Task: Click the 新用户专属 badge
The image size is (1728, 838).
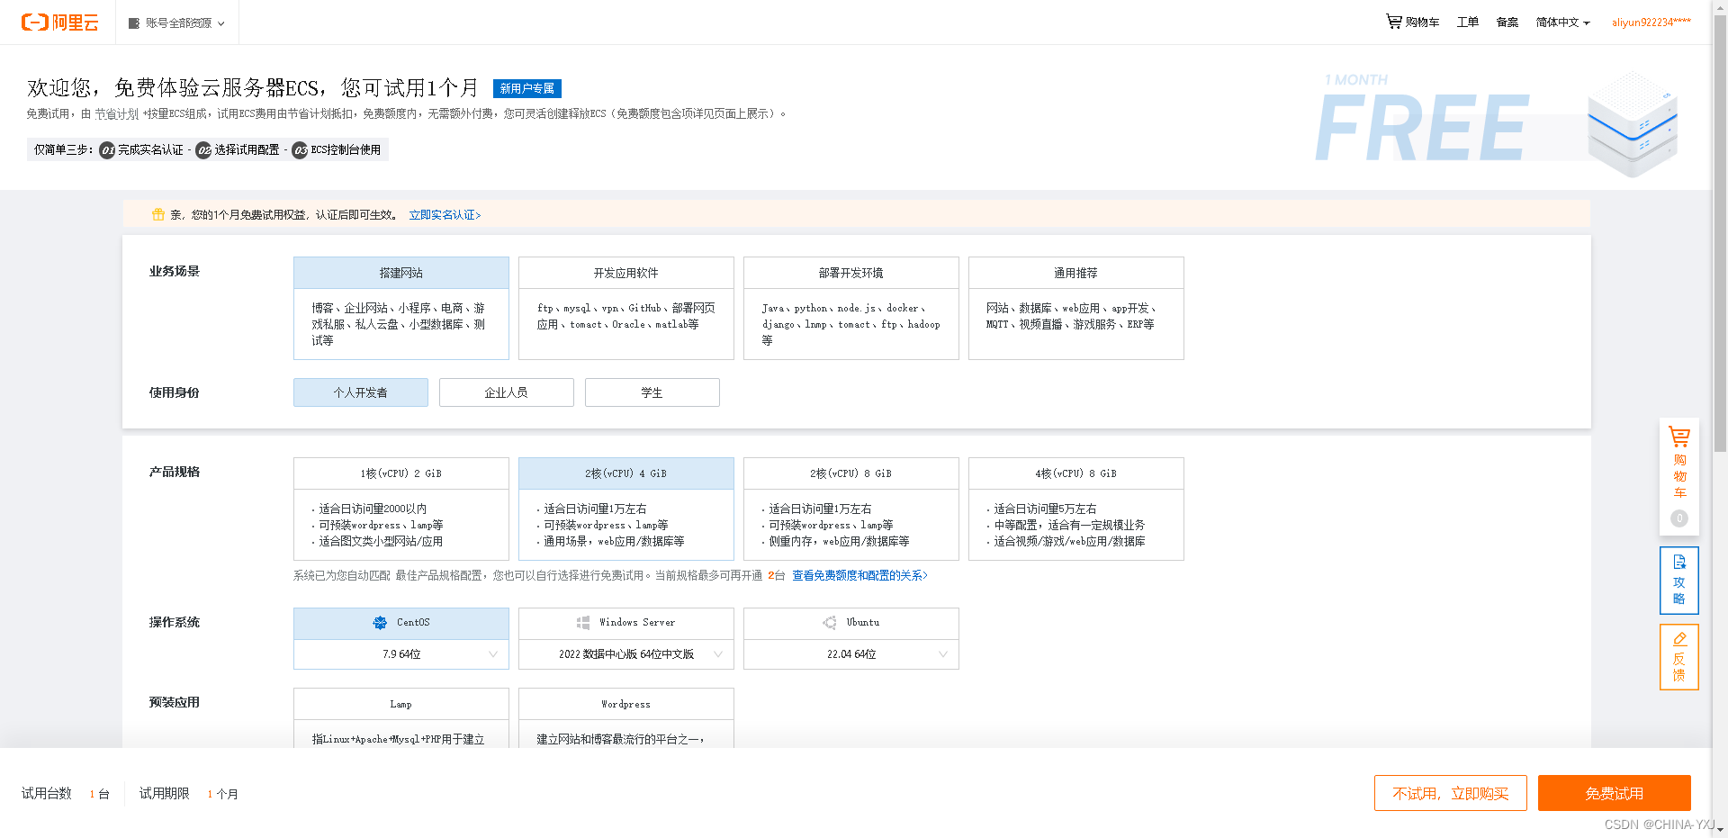Action: pyautogui.click(x=527, y=88)
